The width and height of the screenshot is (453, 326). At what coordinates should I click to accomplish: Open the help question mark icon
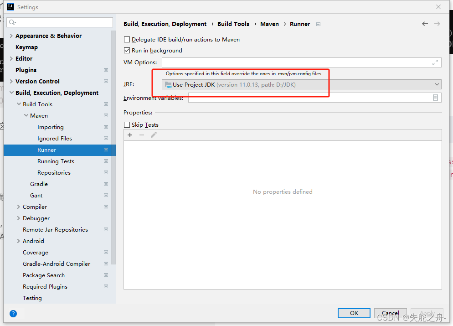pyautogui.click(x=13, y=314)
